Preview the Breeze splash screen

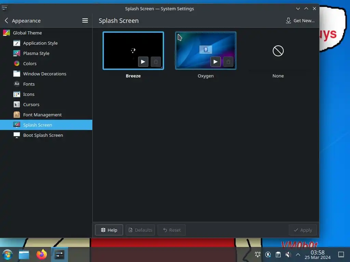point(143,62)
